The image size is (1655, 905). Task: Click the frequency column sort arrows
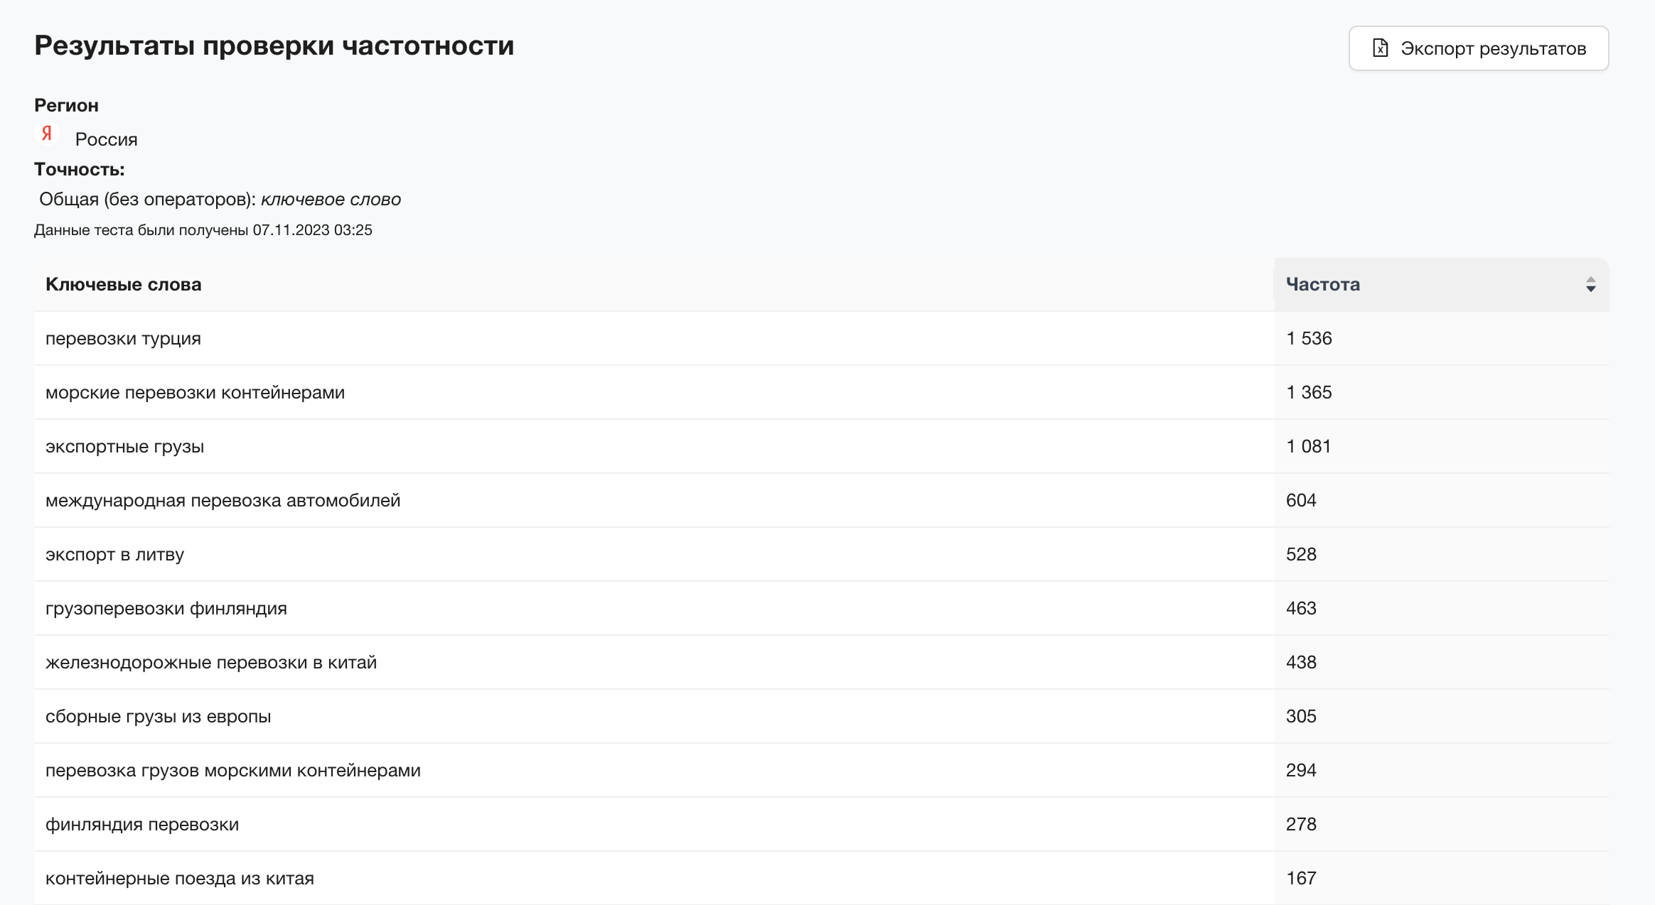1590,285
